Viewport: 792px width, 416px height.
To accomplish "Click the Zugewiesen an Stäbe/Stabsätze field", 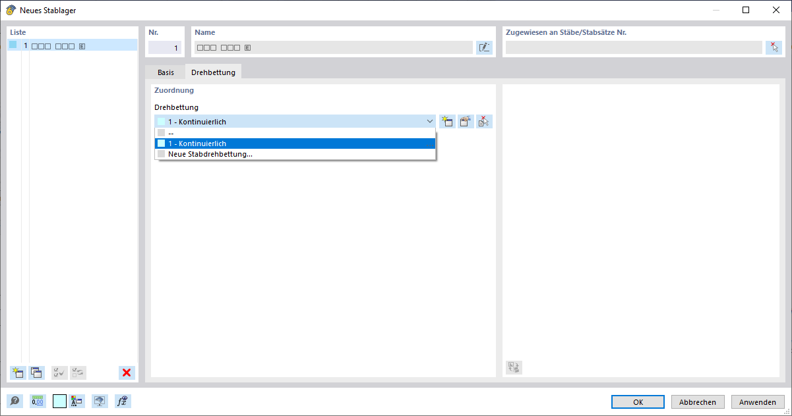I will 634,47.
